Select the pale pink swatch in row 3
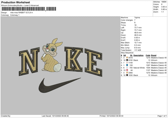The width and height of the screenshot is (168, 118). coord(127,63)
